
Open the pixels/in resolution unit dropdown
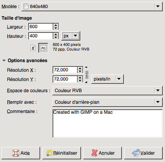108,79
